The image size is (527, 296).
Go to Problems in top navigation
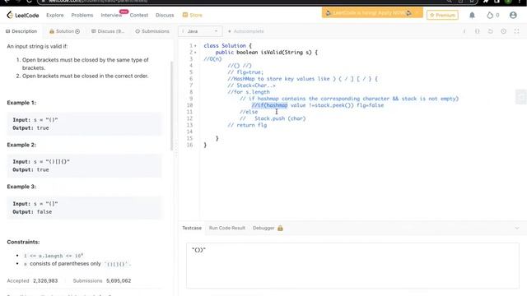[x=82, y=15]
